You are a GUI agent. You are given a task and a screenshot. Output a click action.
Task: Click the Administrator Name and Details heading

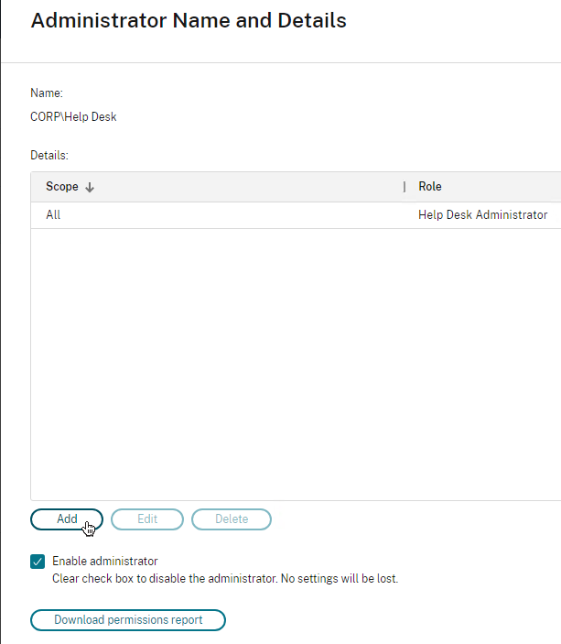(189, 20)
